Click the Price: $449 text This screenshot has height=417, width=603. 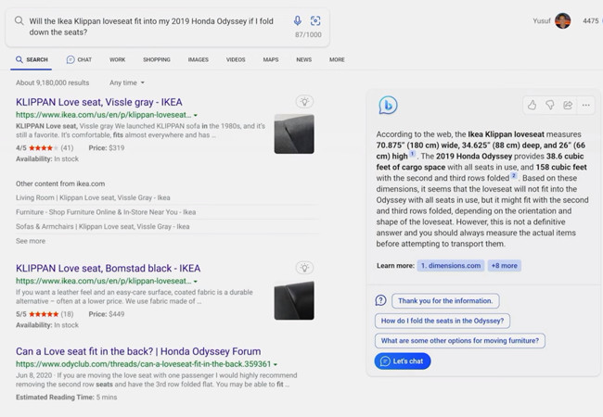(x=107, y=314)
